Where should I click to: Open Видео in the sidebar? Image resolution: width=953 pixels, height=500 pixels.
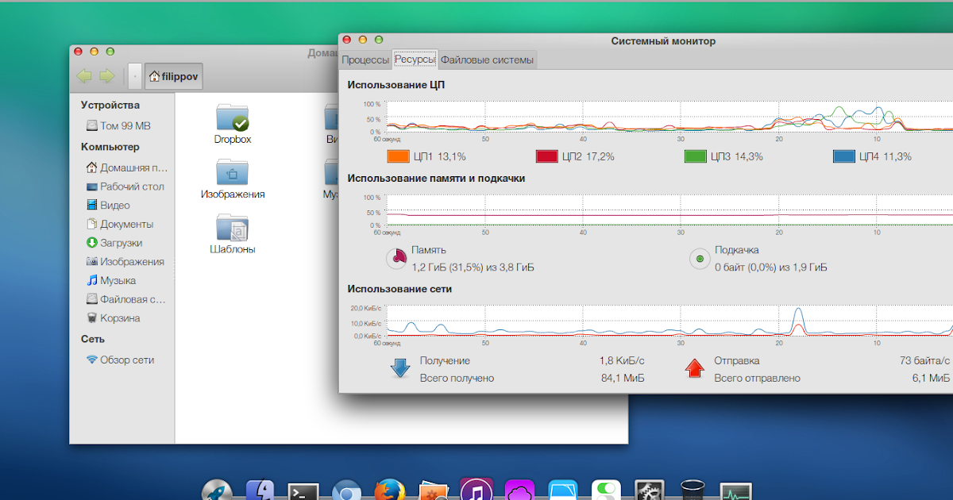[108, 205]
